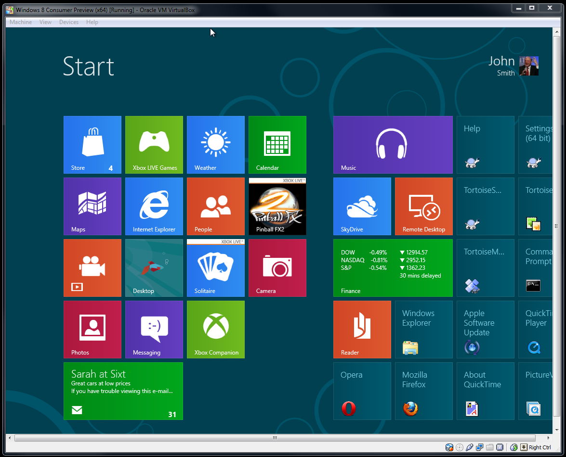Open the View menu in VirtualBox
This screenshot has height=457, width=566.
45,22
